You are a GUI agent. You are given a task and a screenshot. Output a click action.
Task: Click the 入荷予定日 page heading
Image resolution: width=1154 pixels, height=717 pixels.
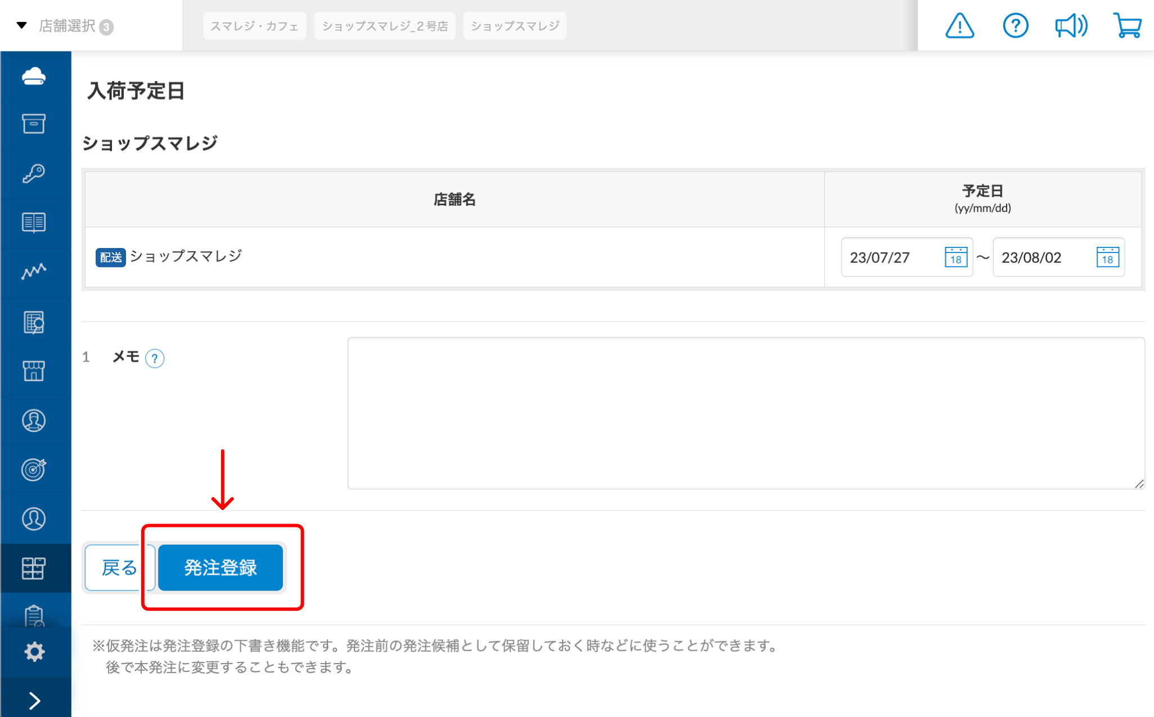136,91
